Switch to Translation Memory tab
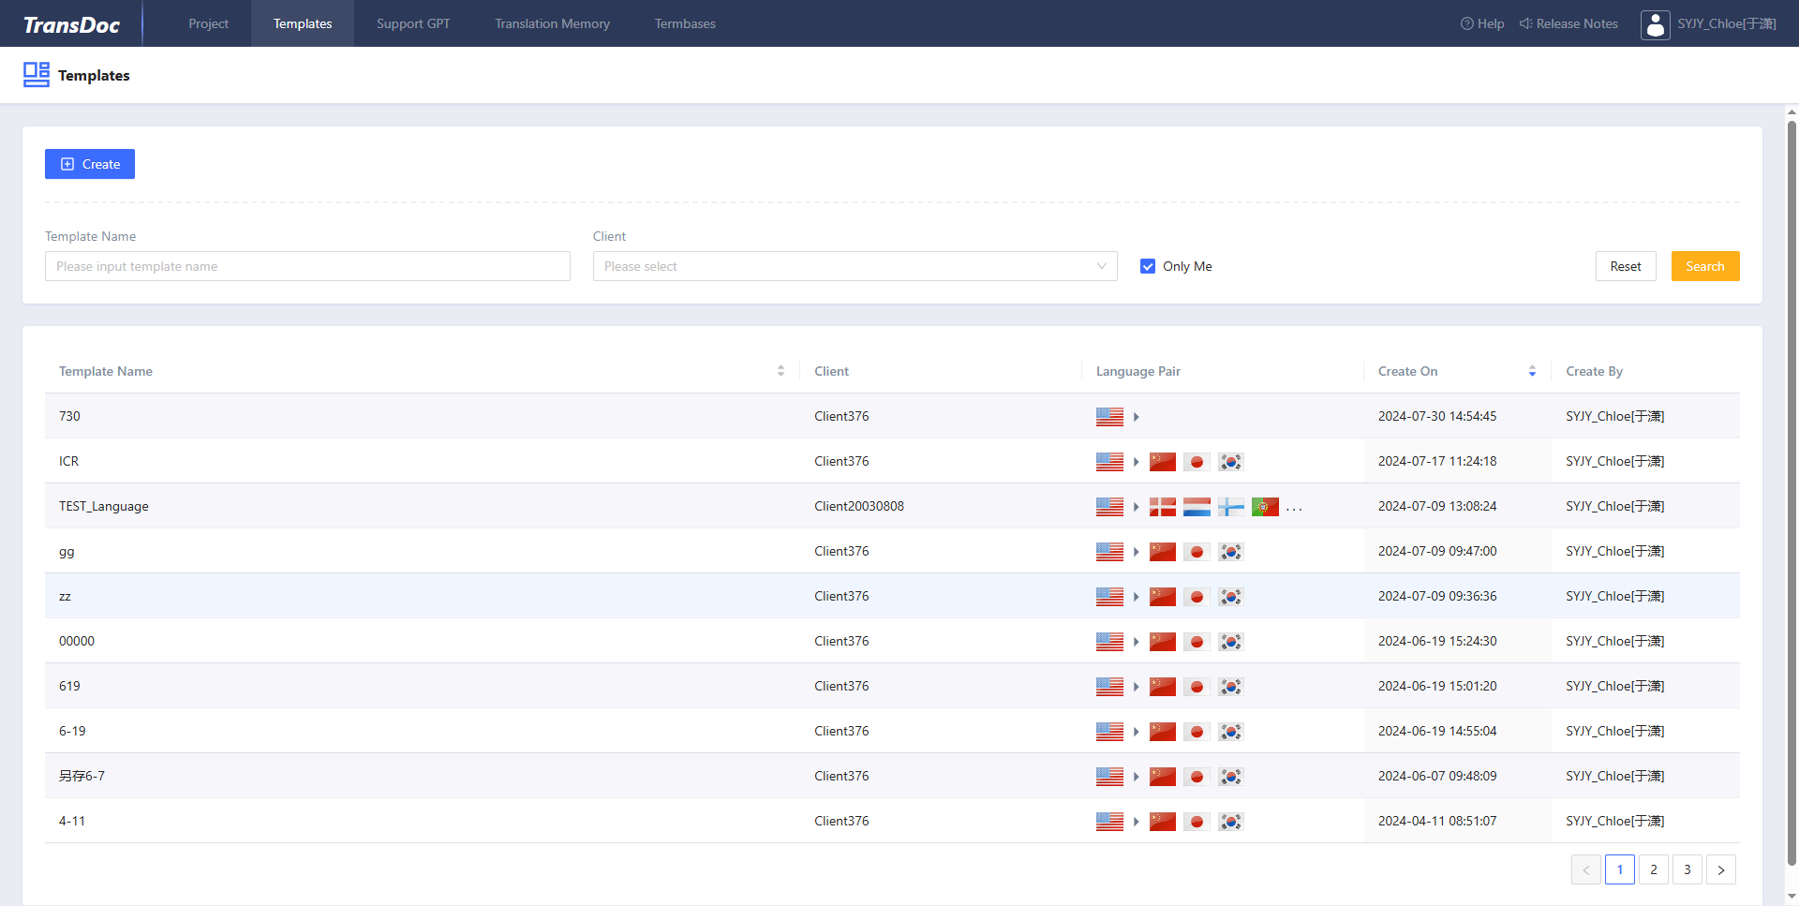Screen dimensions: 1799x906 pyautogui.click(x=552, y=23)
